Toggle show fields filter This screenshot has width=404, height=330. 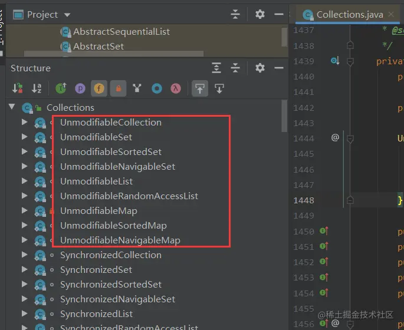99,88
